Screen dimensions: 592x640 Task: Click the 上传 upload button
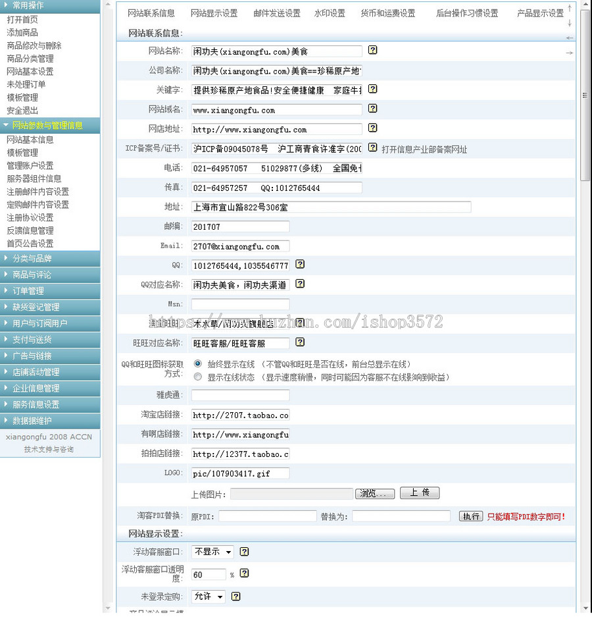click(x=420, y=493)
